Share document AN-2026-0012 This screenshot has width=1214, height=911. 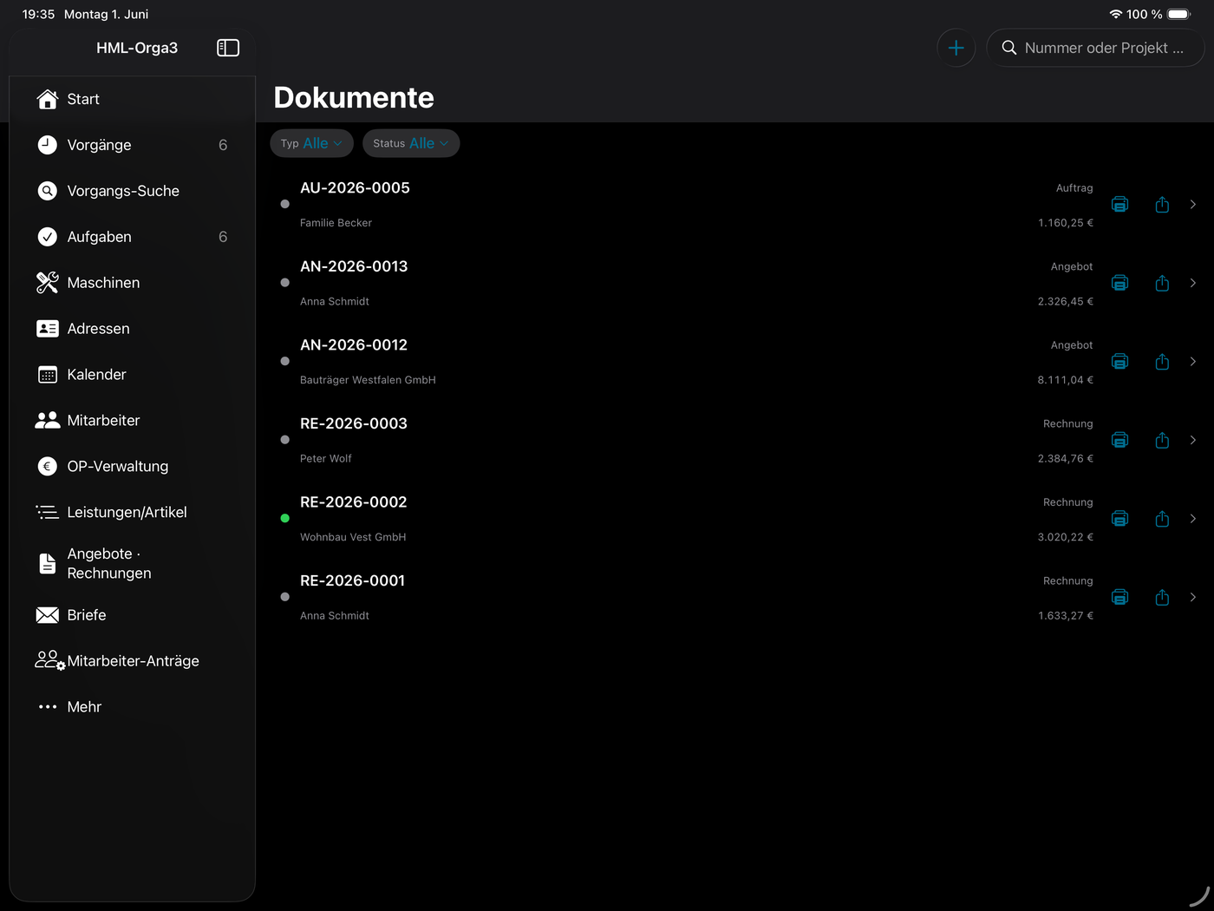coord(1162,362)
